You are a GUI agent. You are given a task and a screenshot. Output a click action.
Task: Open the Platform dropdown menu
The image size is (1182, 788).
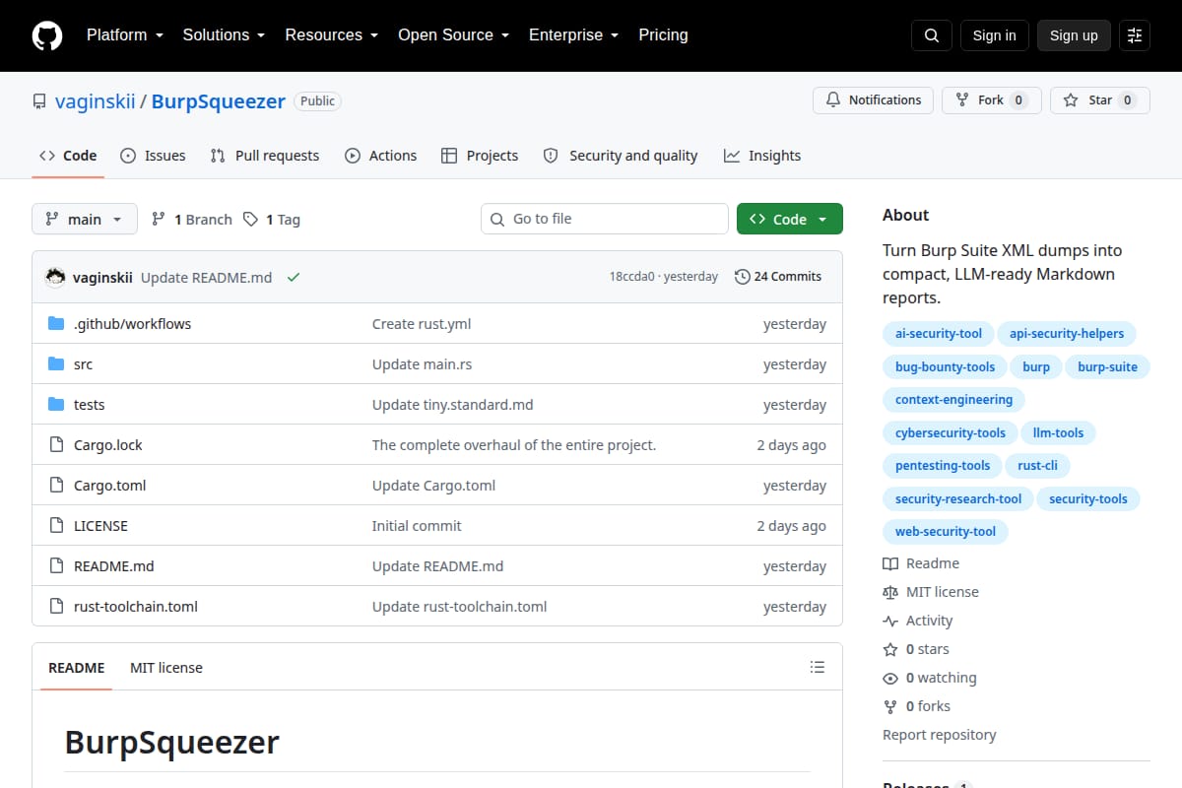(124, 34)
